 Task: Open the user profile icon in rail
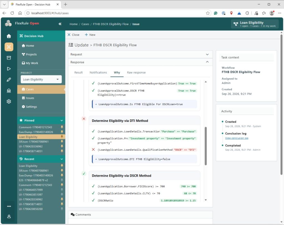pyautogui.click(x=9, y=216)
